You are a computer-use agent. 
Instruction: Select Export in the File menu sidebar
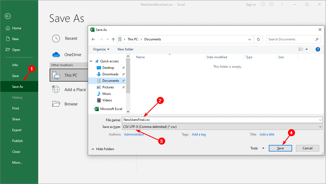tap(17, 130)
